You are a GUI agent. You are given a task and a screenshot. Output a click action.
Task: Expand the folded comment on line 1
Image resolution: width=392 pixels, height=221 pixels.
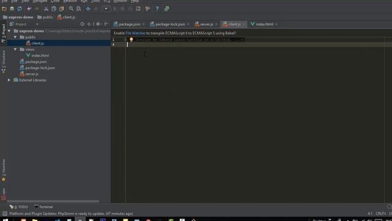point(125,39)
